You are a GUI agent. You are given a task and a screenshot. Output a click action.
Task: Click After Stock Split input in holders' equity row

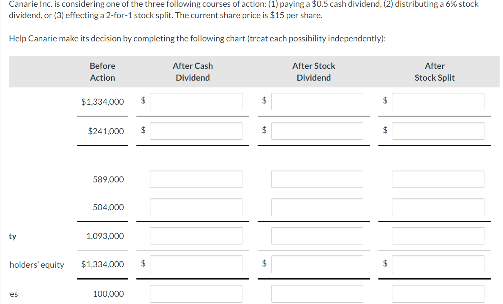pos(438,264)
